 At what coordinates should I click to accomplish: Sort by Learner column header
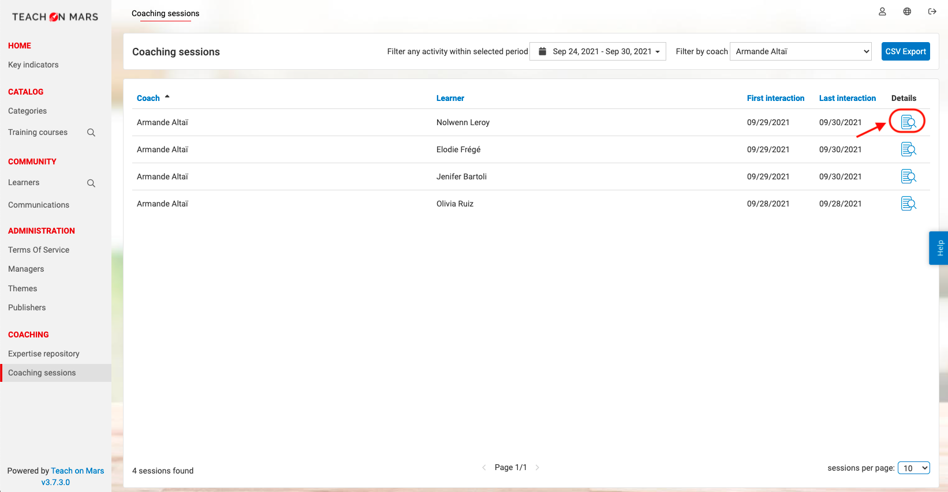point(450,98)
